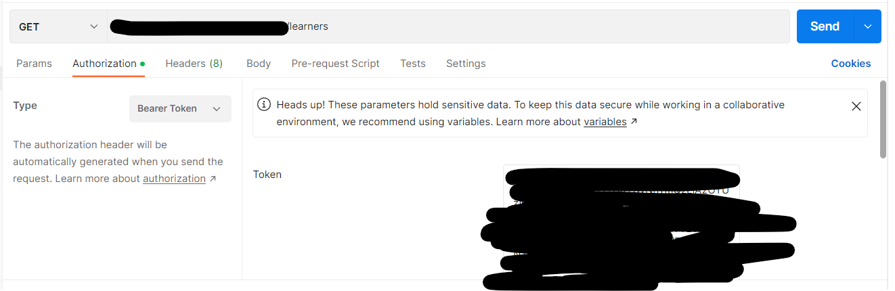Send the GET request

click(x=825, y=26)
